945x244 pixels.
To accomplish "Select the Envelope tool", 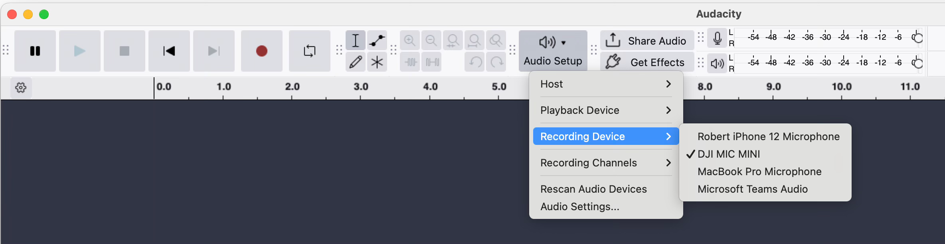I will point(377,40).
